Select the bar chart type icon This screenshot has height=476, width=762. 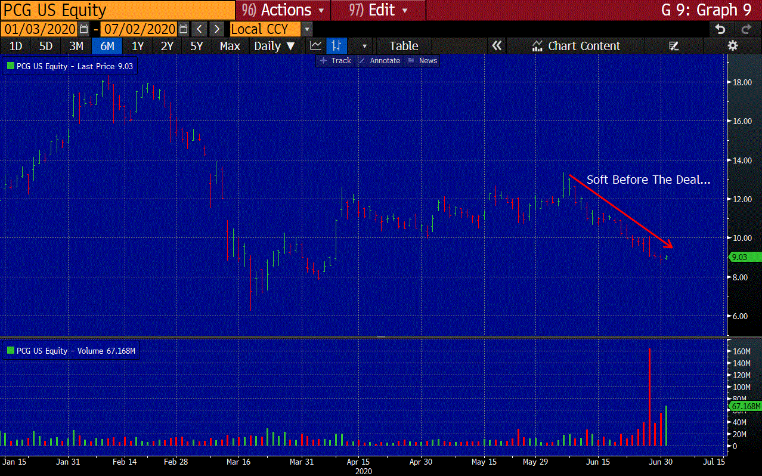click(x=337, y=46)
